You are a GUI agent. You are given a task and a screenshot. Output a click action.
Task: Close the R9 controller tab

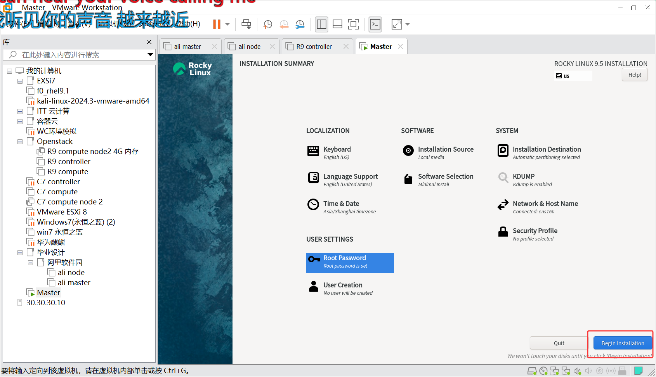pos(346,47)
